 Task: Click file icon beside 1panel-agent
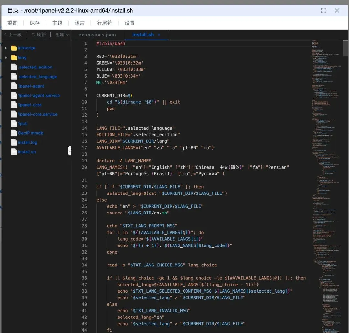click(14, 86)
